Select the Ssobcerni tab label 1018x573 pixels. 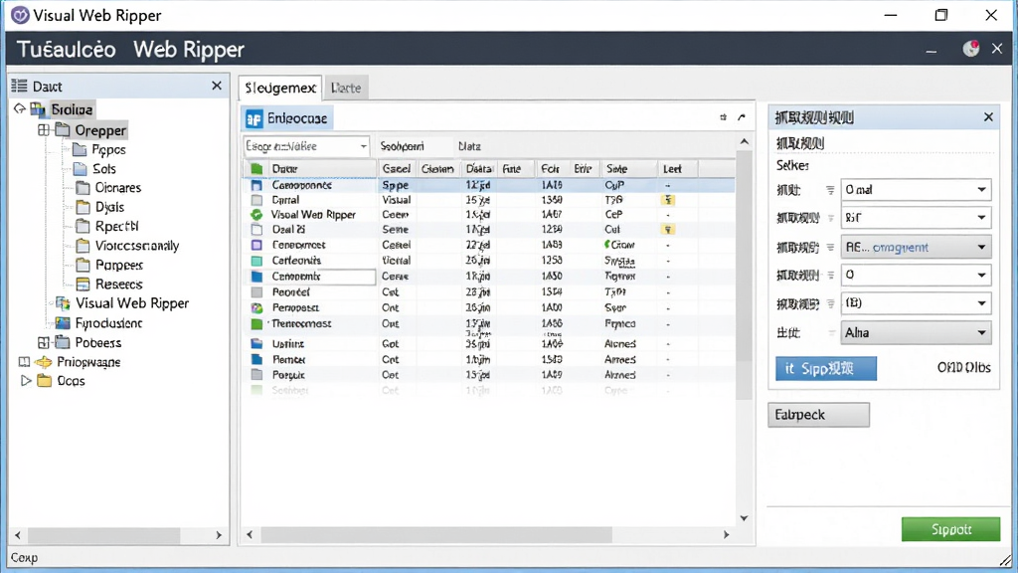click(402, 146)
